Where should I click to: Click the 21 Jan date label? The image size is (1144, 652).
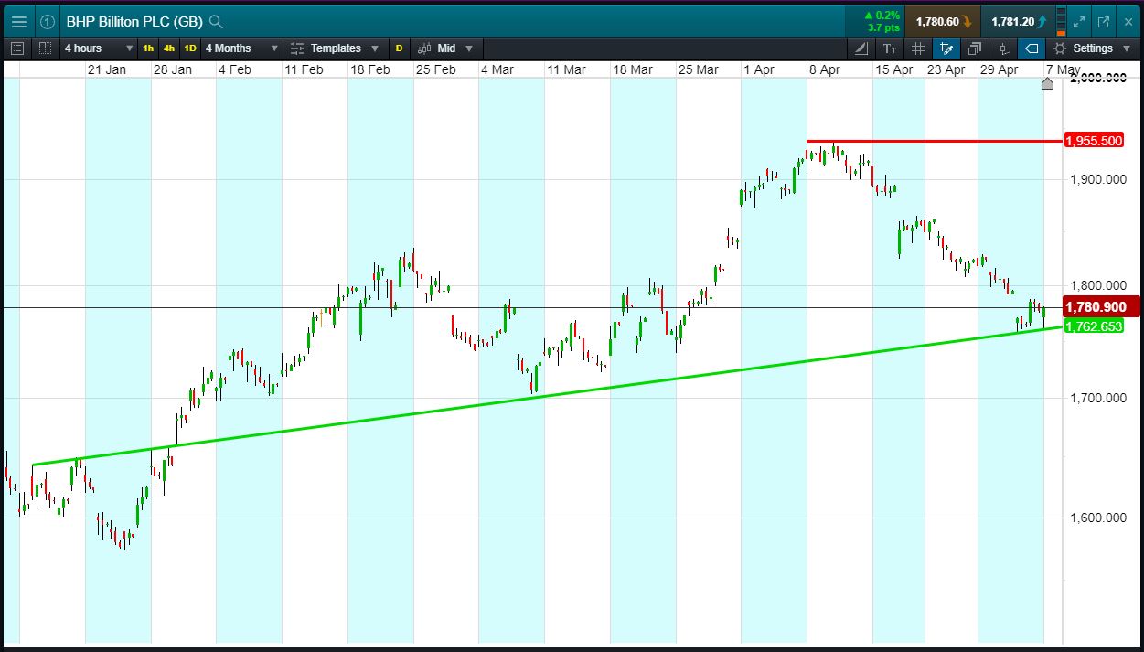[106, 69]
